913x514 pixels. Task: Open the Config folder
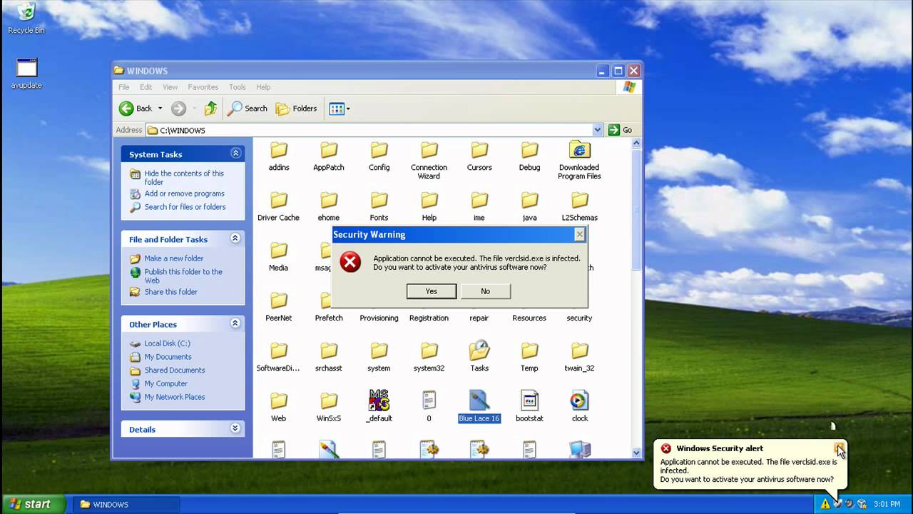click(379, 156)
